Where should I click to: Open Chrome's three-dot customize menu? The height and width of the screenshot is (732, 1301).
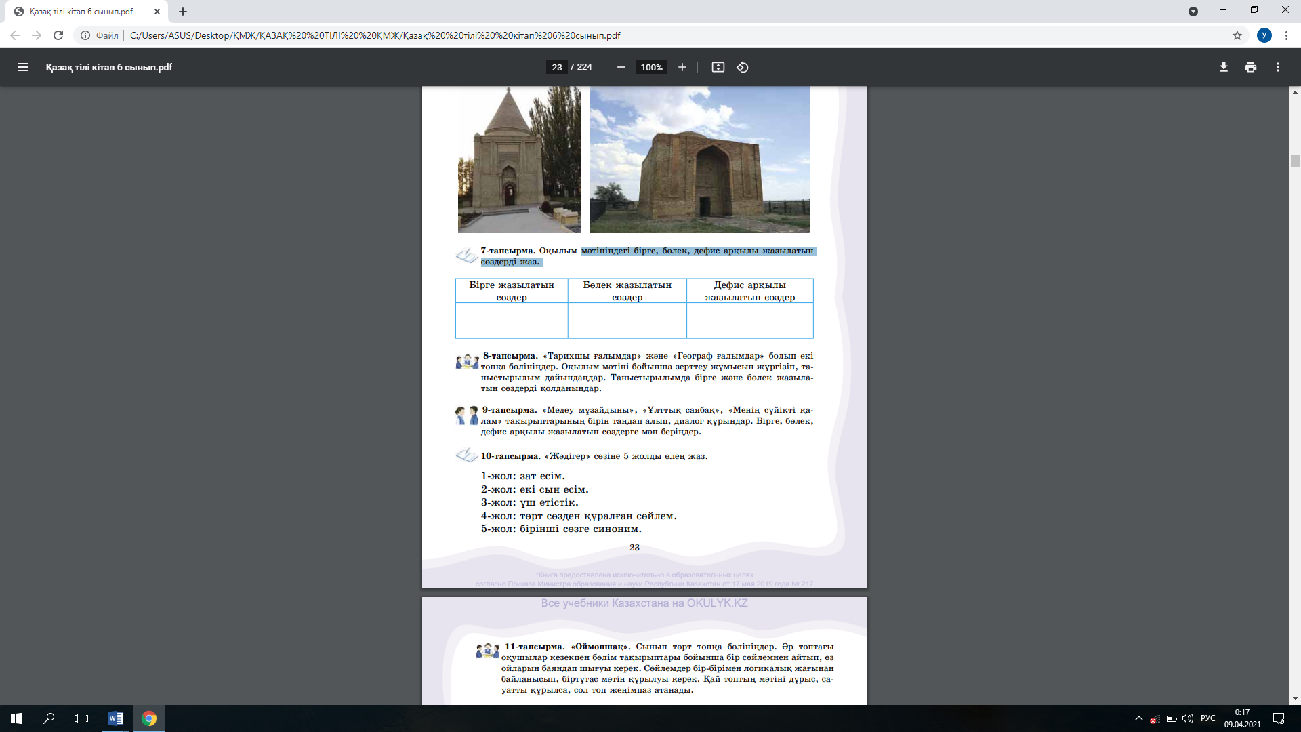click(x=1286, y=35)
